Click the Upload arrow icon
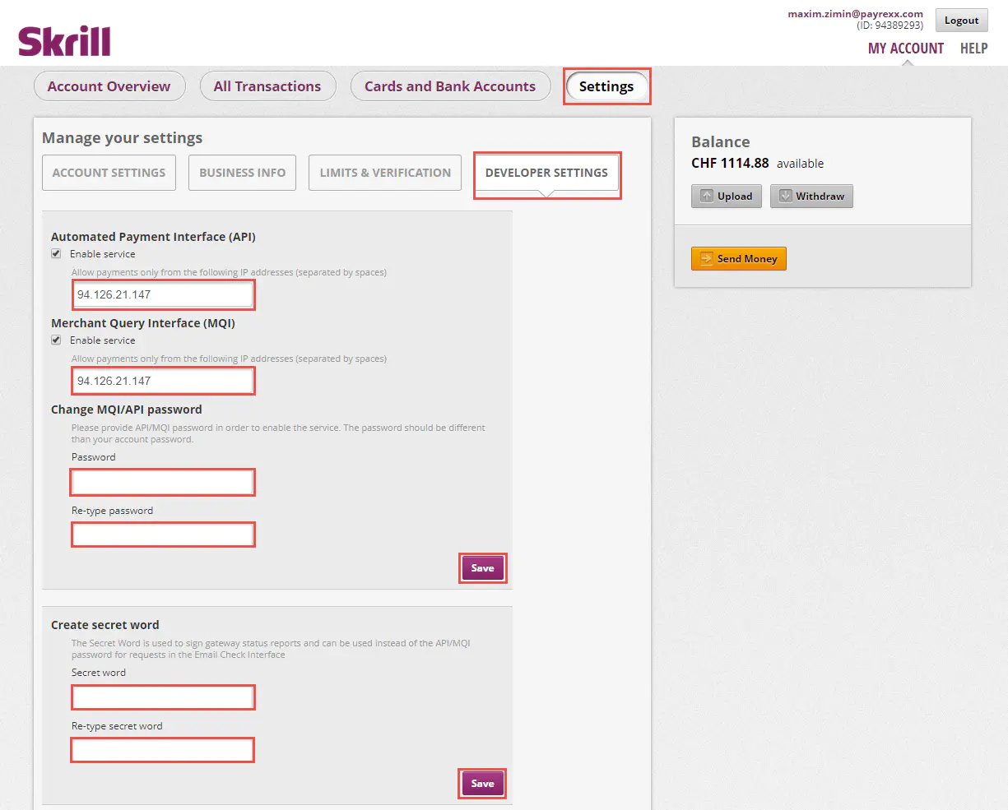The width and height of the screenshot is (1008, 810). [706, 196]
